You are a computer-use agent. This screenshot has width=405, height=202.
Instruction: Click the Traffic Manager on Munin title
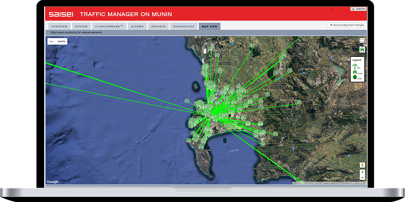(126, 14)
